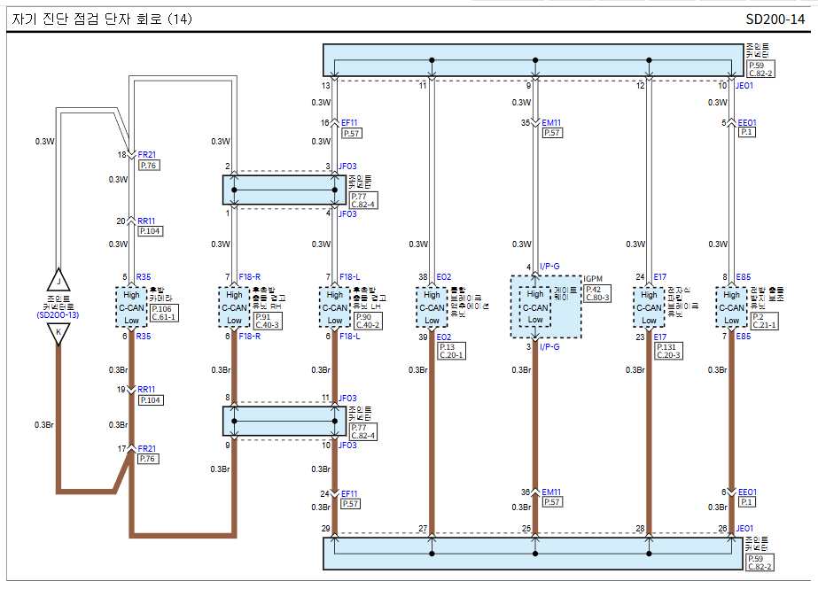Viewport: 818px width, 589px height.
Task: Select the rear camera C-CAN module box
Action: pos(130,306)
